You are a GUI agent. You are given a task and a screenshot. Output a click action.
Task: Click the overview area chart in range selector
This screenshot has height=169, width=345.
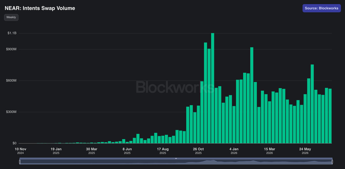point(176,162)
